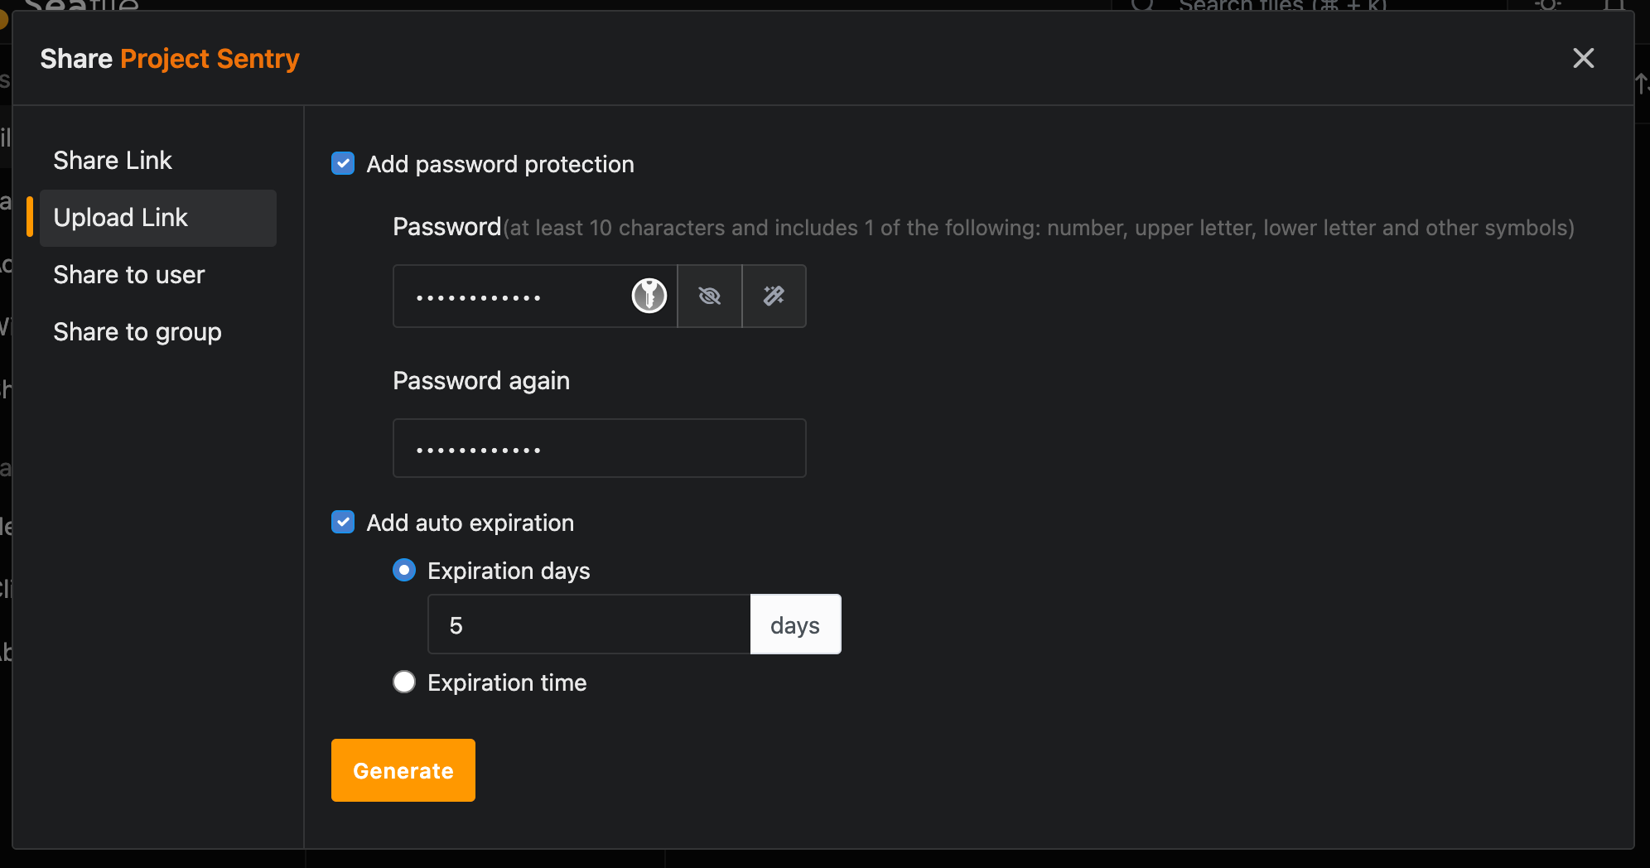Focus the Password again field
The height and width of the screenshot is (868, 1650).
599,448
